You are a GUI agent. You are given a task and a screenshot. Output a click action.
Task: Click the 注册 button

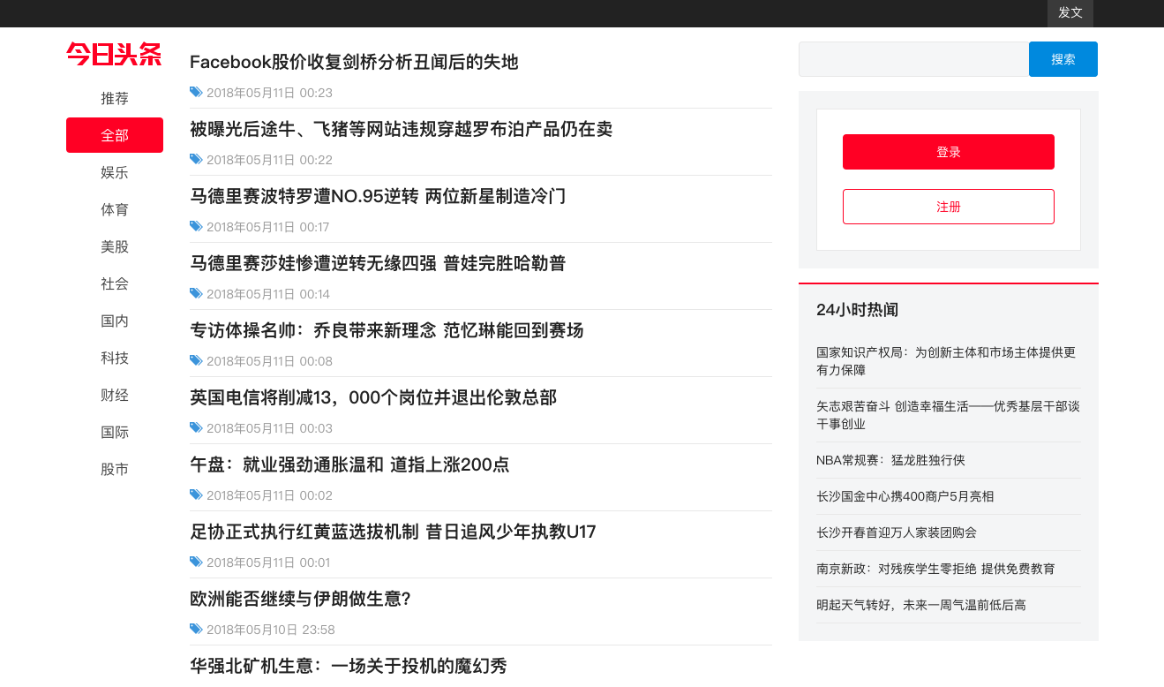(949, 207)
